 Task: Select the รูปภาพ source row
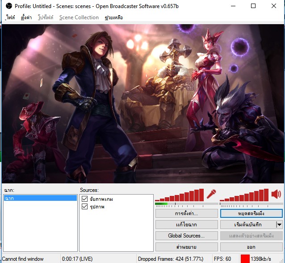pos(116,206)
